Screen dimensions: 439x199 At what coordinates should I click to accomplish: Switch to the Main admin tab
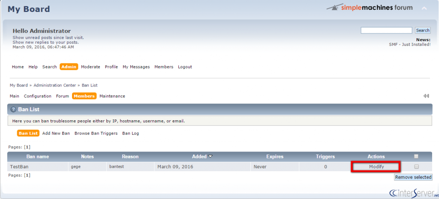(x=15, y=96)
